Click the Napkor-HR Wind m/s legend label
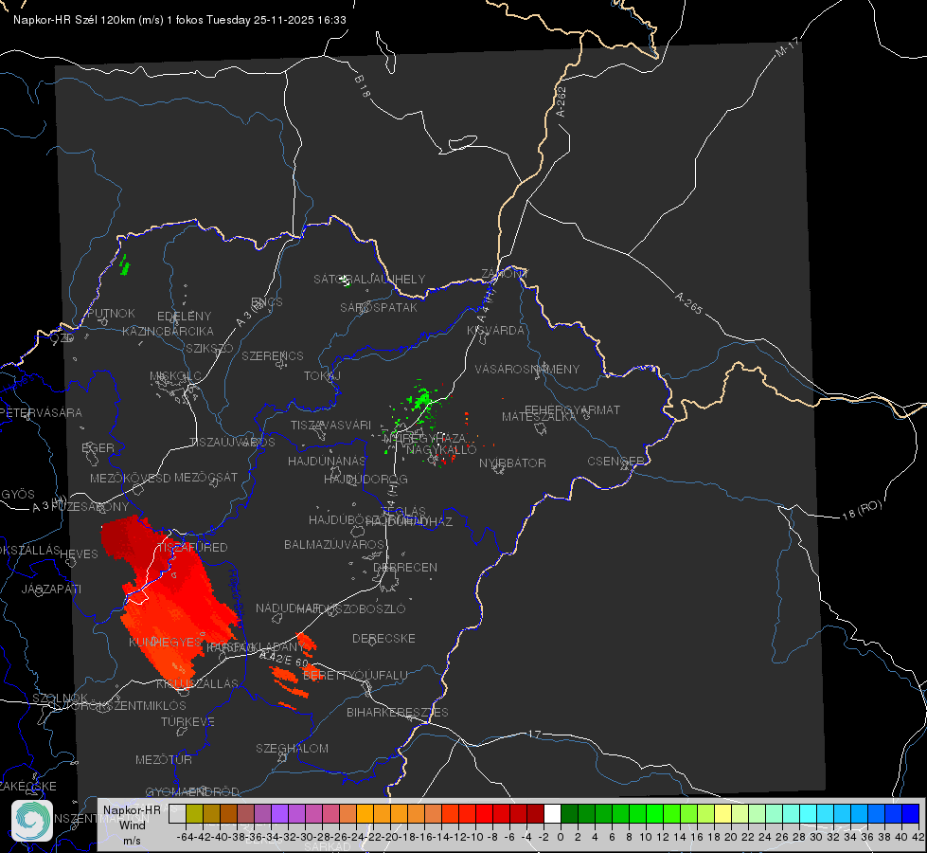 tap(132, 825)
